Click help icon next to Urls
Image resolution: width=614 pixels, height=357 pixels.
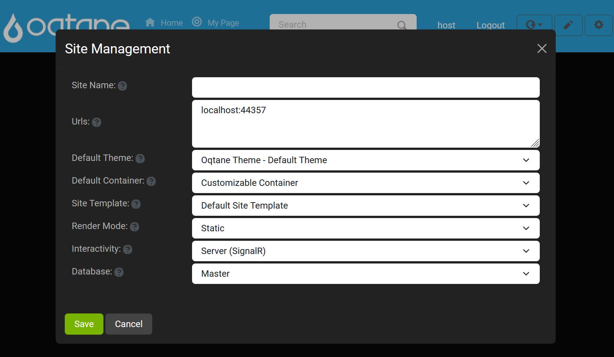coord(97,122)
